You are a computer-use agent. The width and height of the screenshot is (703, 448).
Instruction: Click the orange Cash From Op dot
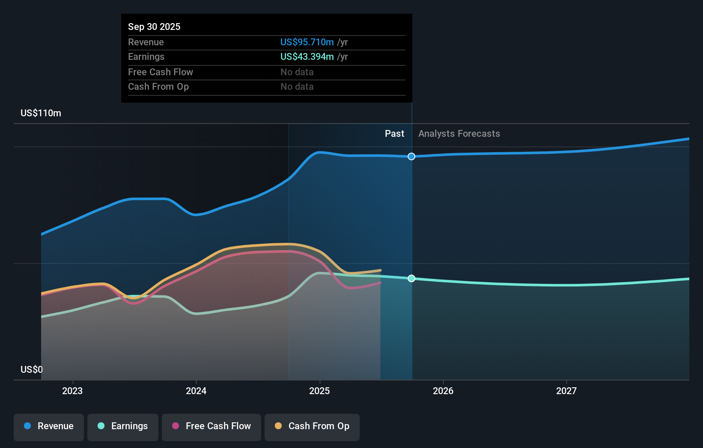click(278, 426)
